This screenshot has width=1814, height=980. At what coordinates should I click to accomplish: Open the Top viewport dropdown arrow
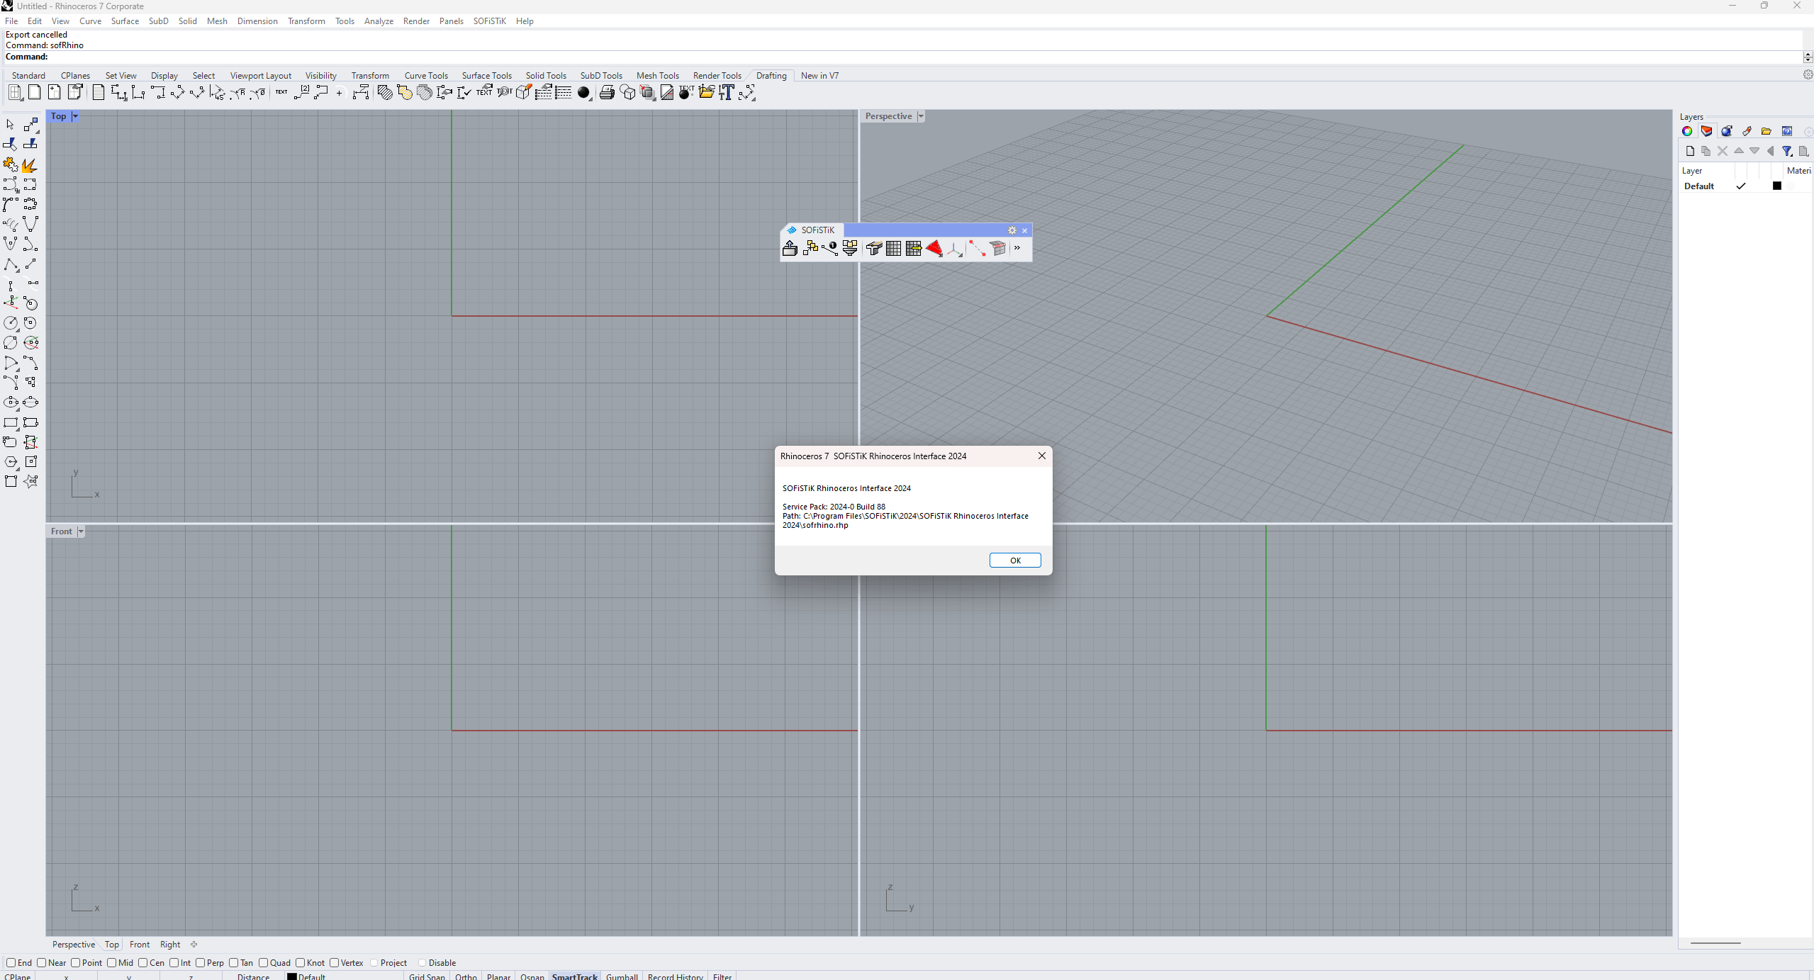75,116
